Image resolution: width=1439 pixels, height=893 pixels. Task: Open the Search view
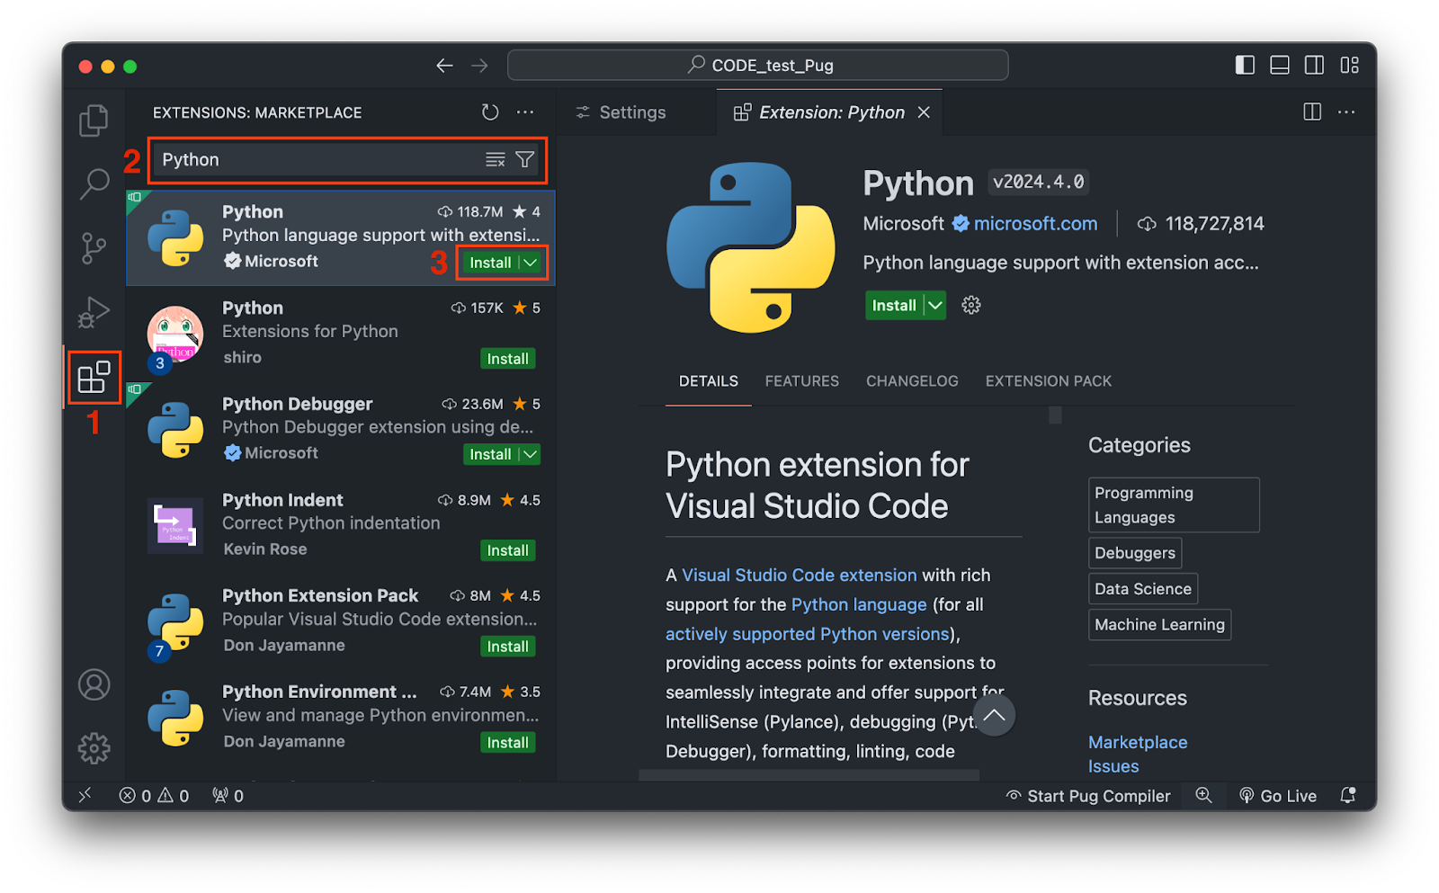[x=94, y=183]
